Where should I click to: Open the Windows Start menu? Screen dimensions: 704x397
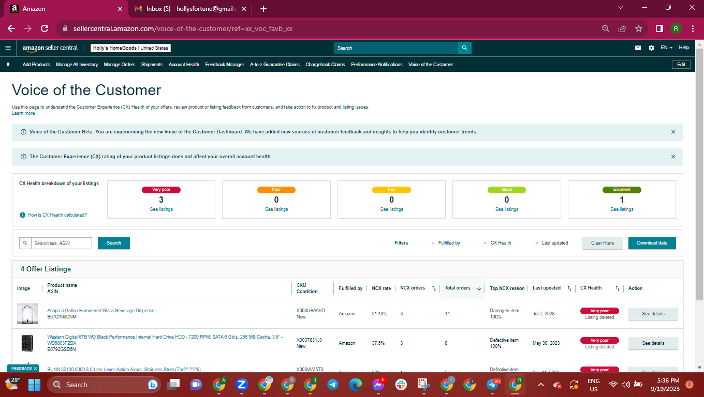pos(34,384)
